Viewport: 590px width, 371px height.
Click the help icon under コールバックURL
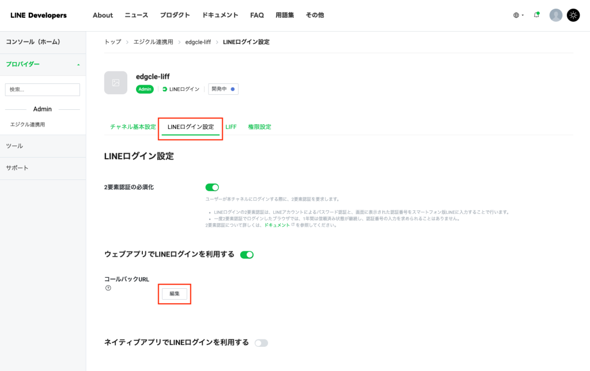(x=108, y=288)
